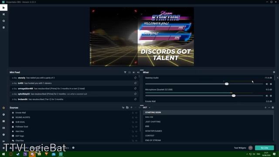Image resolution: width=279 pixels, height=157 pixels.
Task: Open Desktop Audio settings gear
Action: pos(271,84)
